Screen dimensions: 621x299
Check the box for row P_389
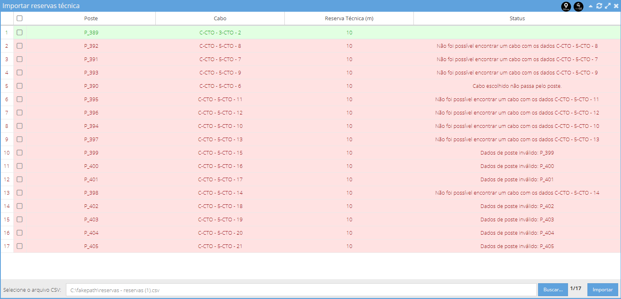[19, 32]
